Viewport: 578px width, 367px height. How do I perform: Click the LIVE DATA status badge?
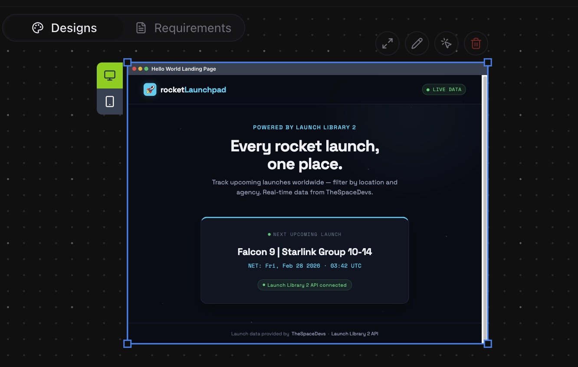point(443,89)
